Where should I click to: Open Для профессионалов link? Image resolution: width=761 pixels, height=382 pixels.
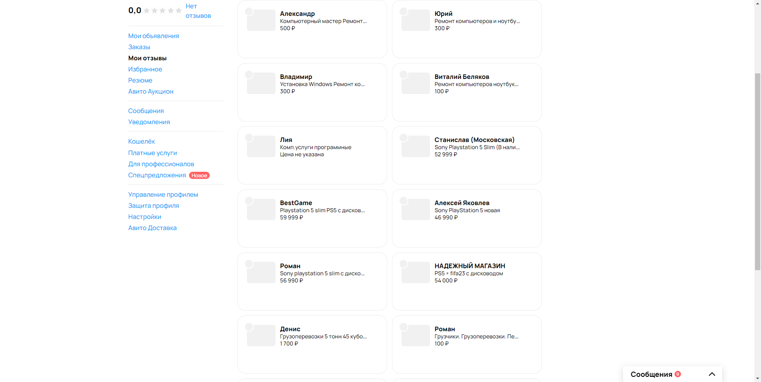point(161,164)
